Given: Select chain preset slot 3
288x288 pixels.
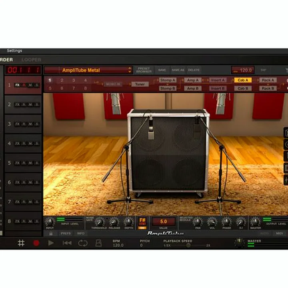Looking at the screenshot, I should click(74, 80).
